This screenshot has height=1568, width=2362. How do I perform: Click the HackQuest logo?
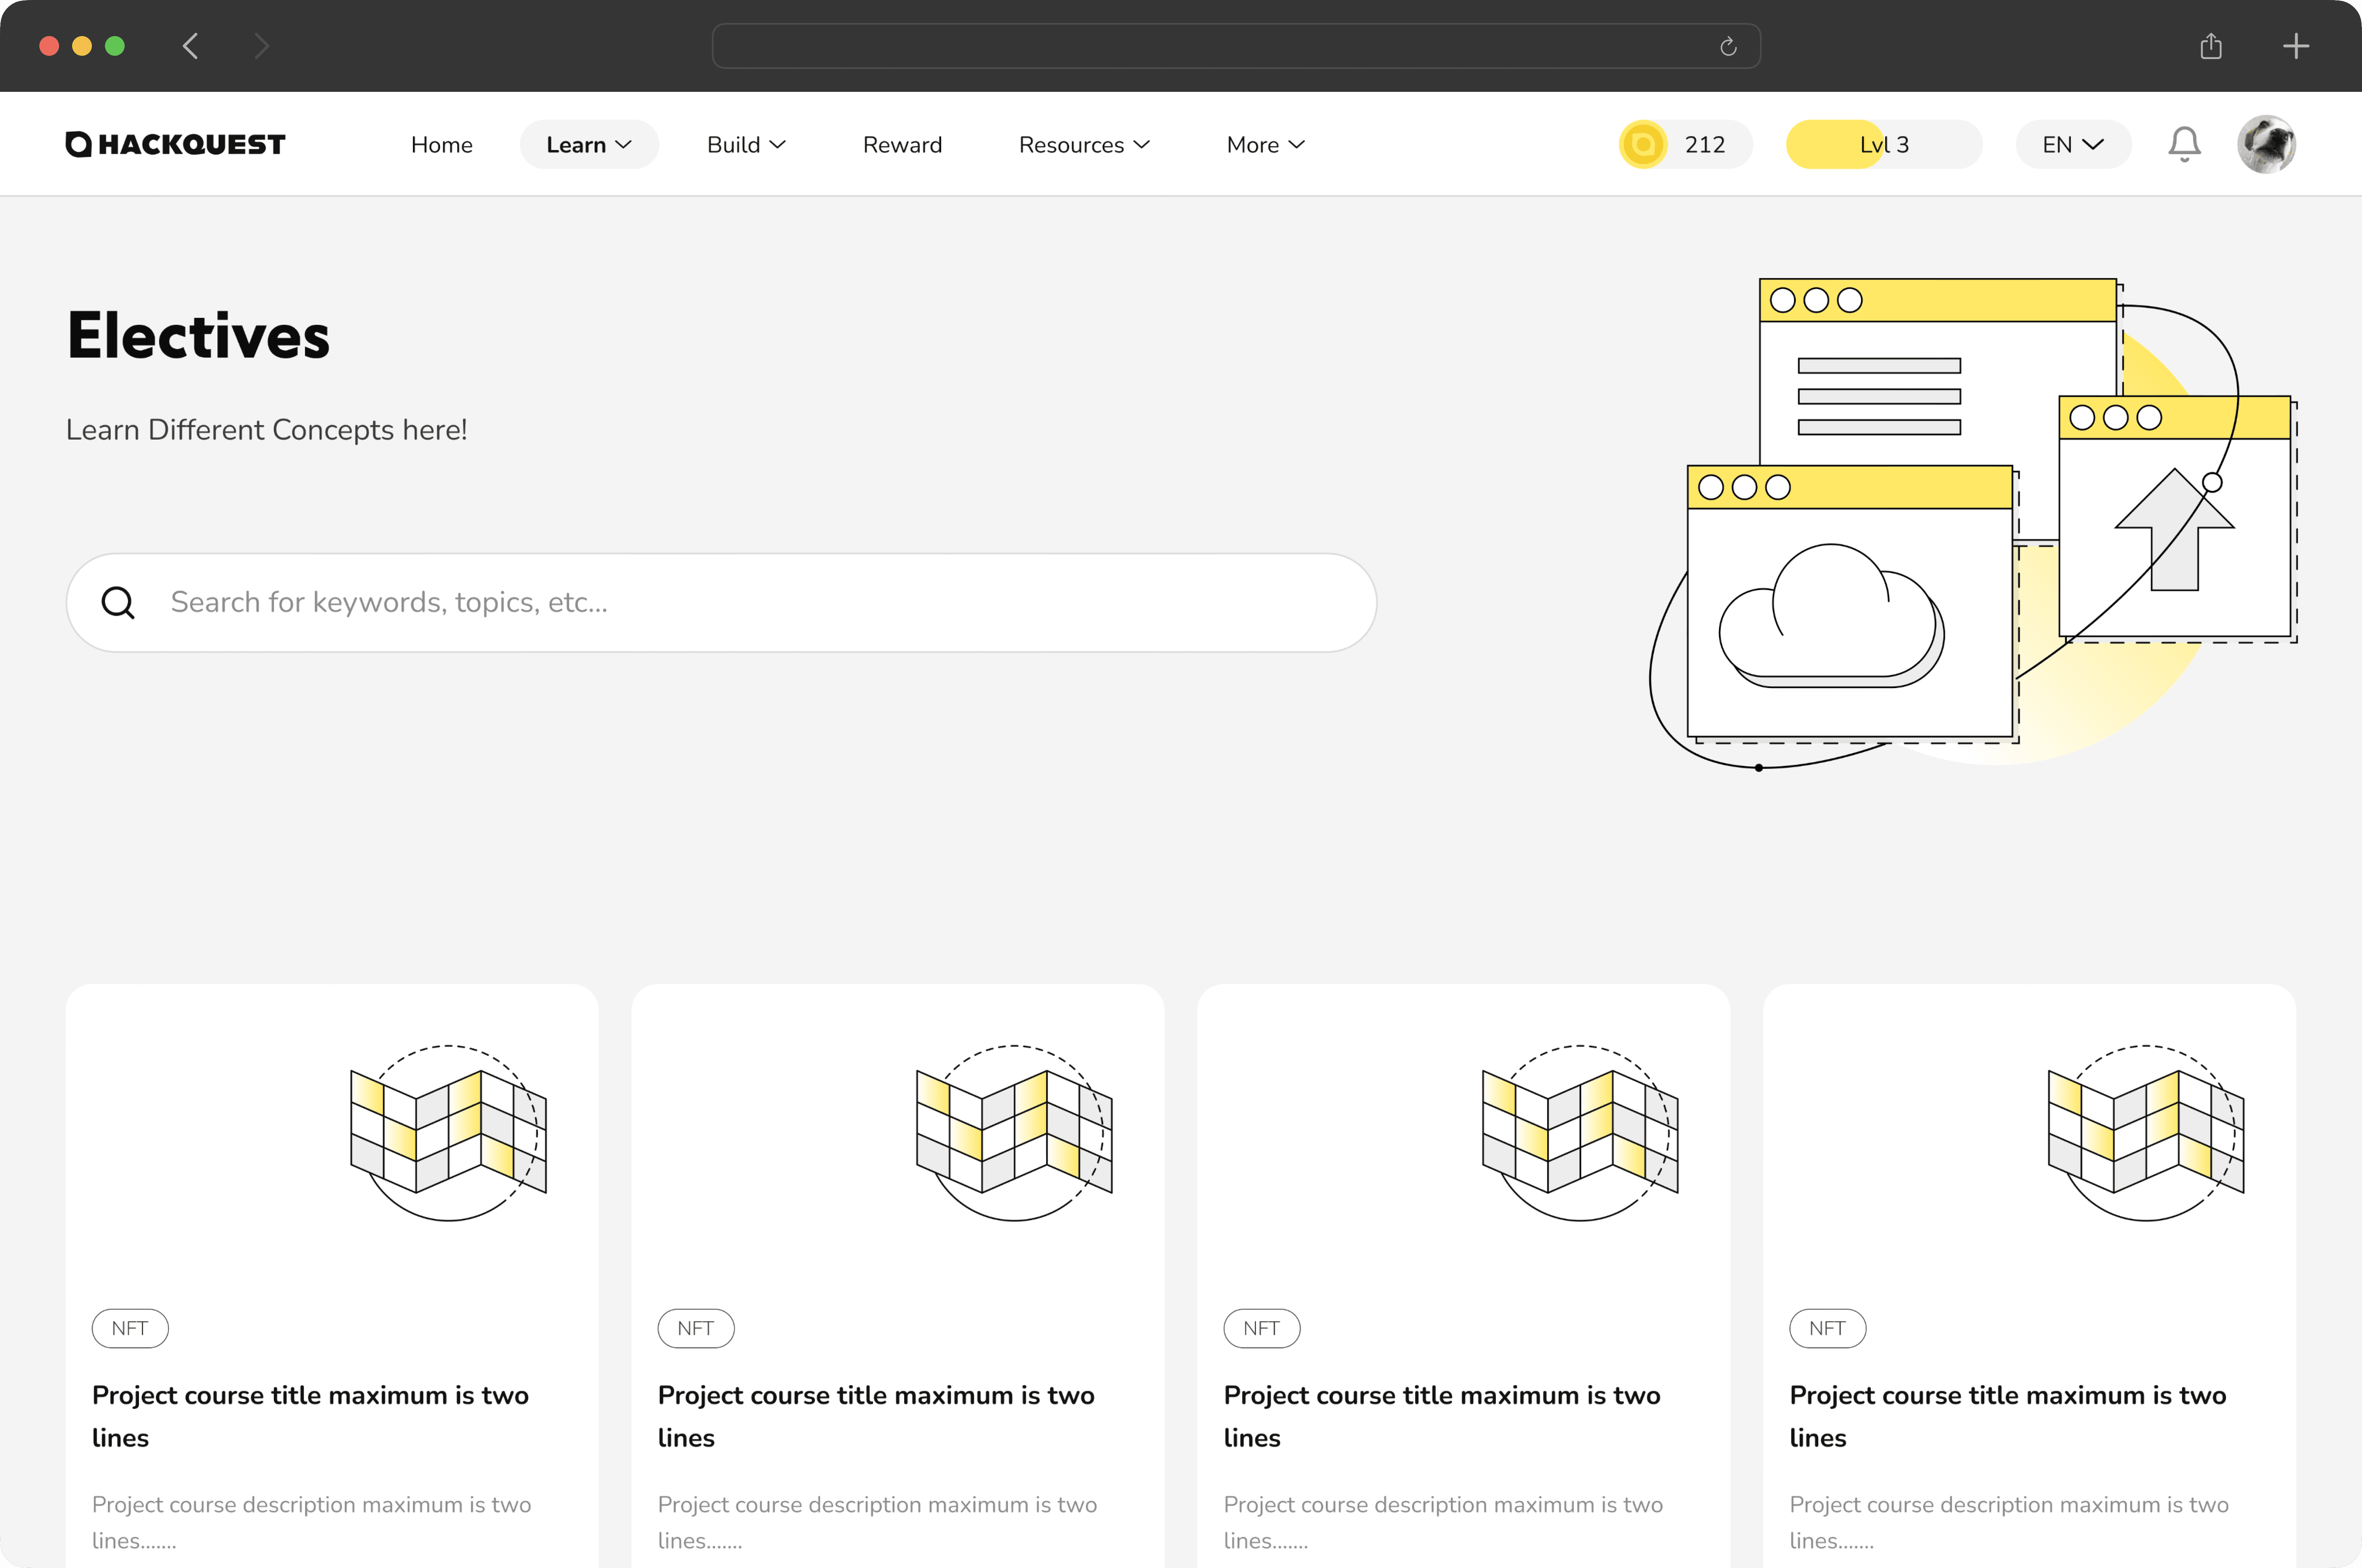click(175, 145)
